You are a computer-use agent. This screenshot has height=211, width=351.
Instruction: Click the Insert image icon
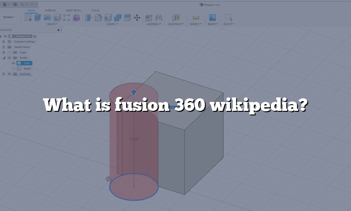point(212,18)
